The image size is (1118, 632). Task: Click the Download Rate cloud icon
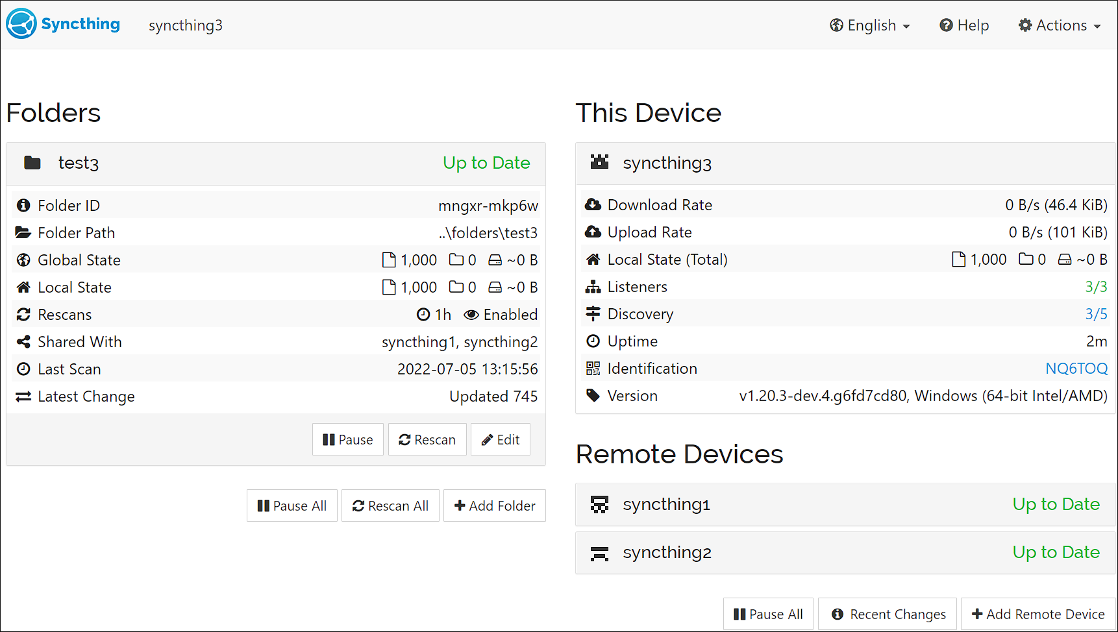click(x=593, y=204)
